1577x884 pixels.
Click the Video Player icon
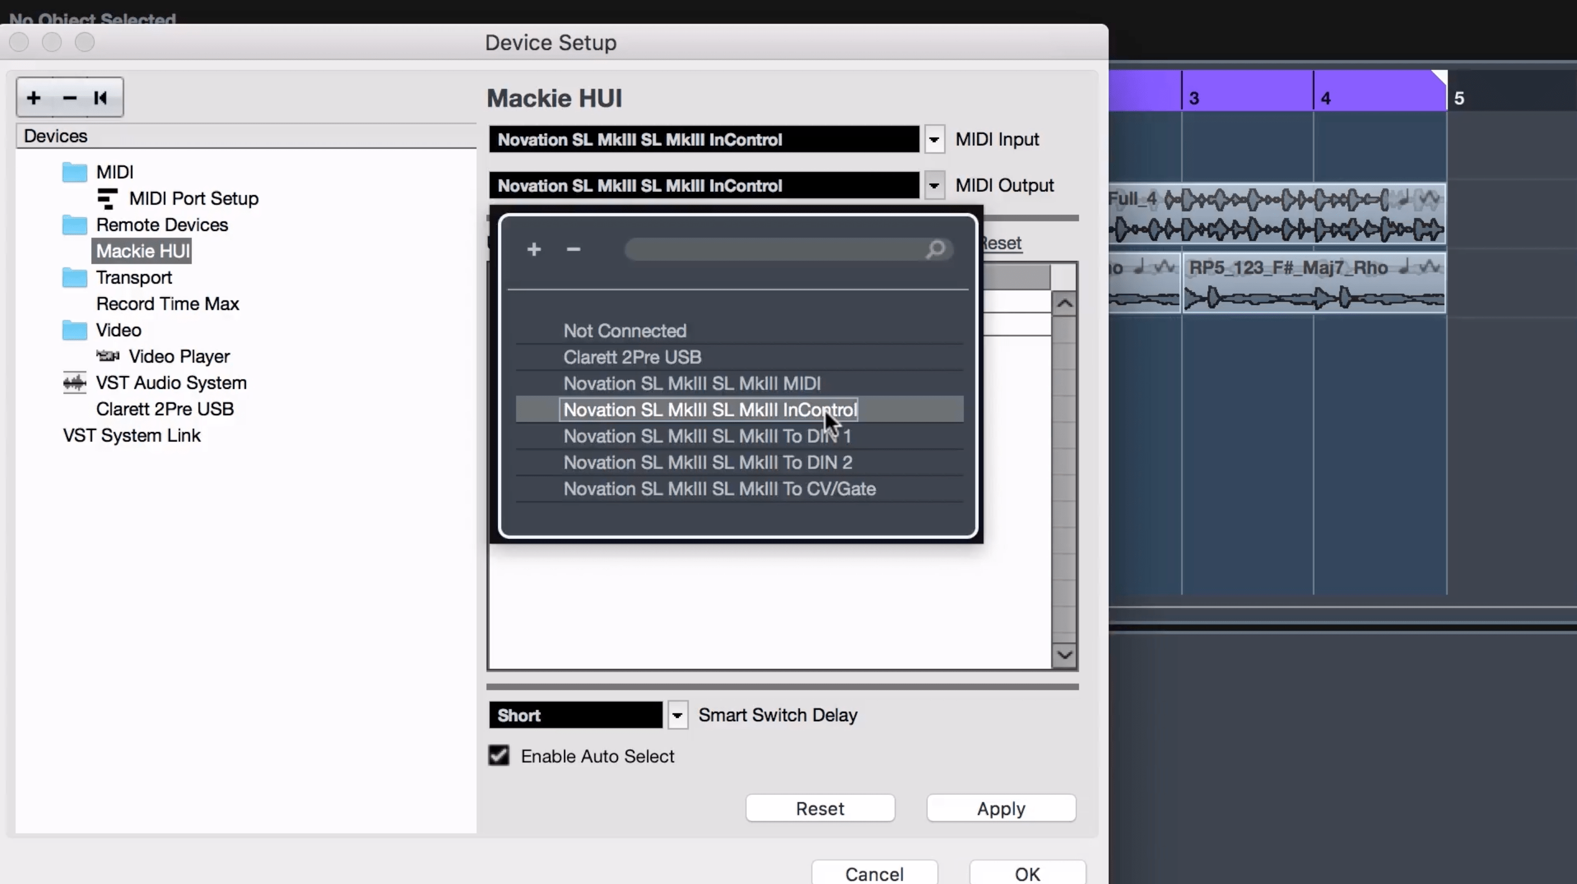click(108, 356)
